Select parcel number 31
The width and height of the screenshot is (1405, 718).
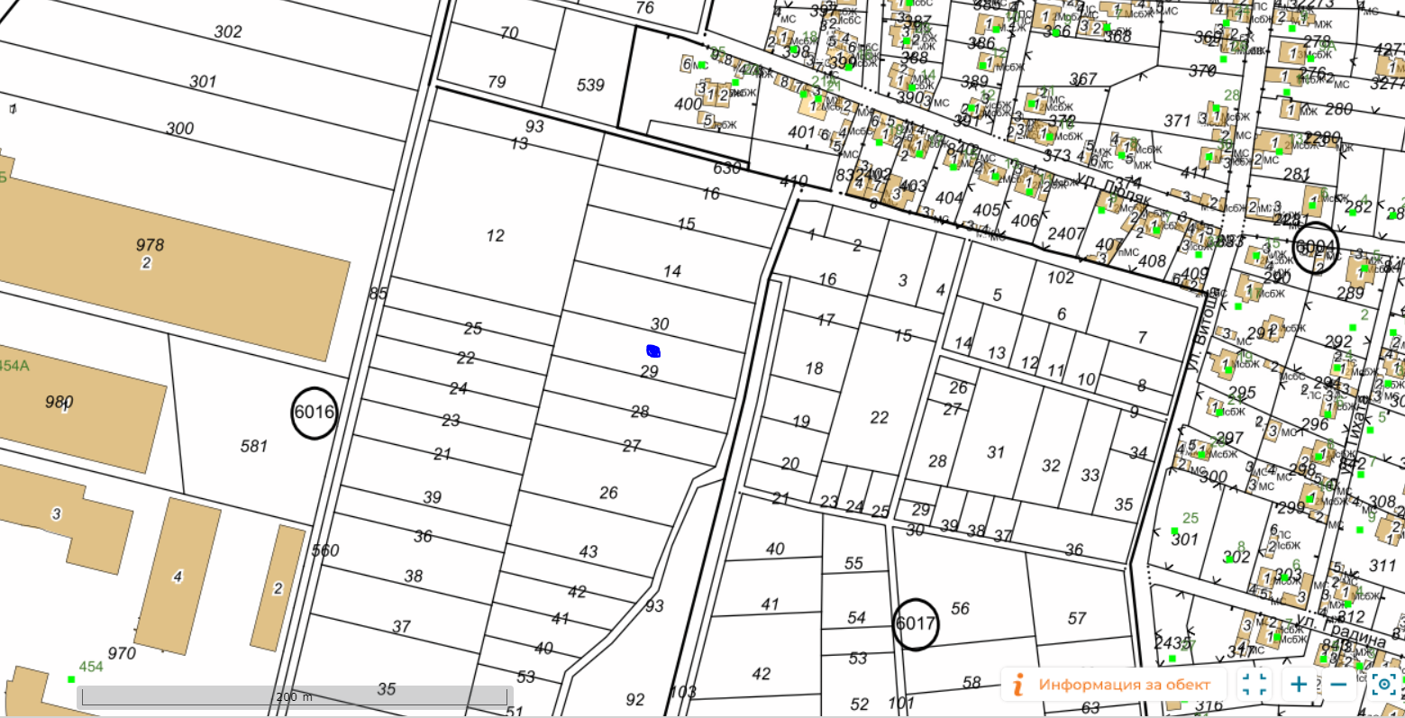tap(996, 452)
